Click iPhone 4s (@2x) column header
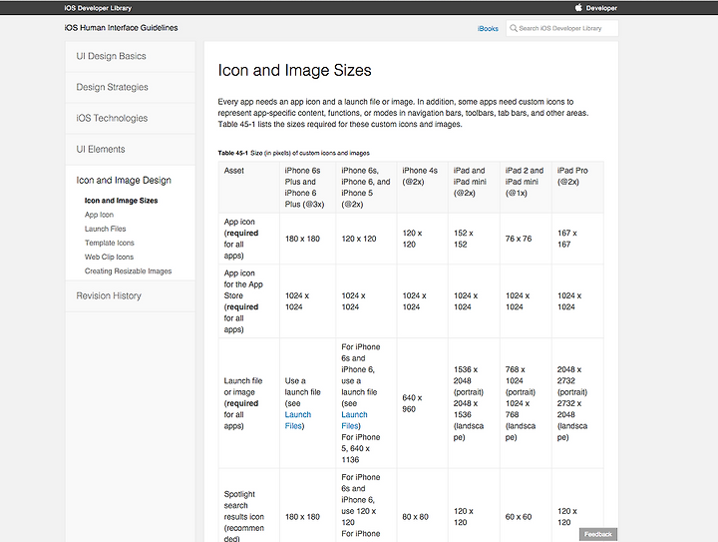This screenshot has height=542, width=718. click(422, 187)
